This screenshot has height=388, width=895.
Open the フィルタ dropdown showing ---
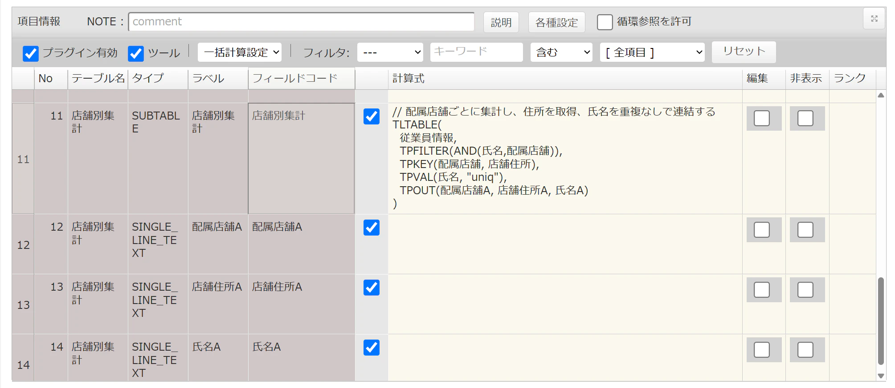[390, 52]
